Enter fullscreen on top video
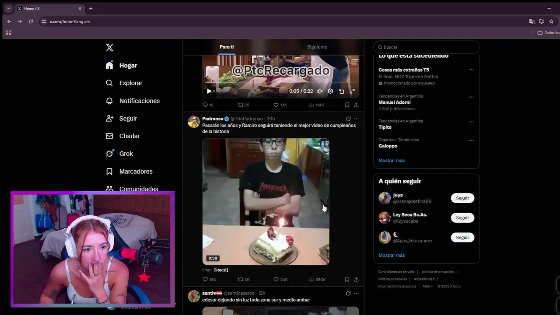The image size is (560, 315). pos(352,91)
